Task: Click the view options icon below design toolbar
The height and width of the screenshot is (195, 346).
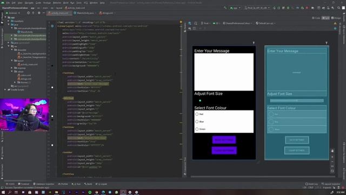Action: pos(190,28)
